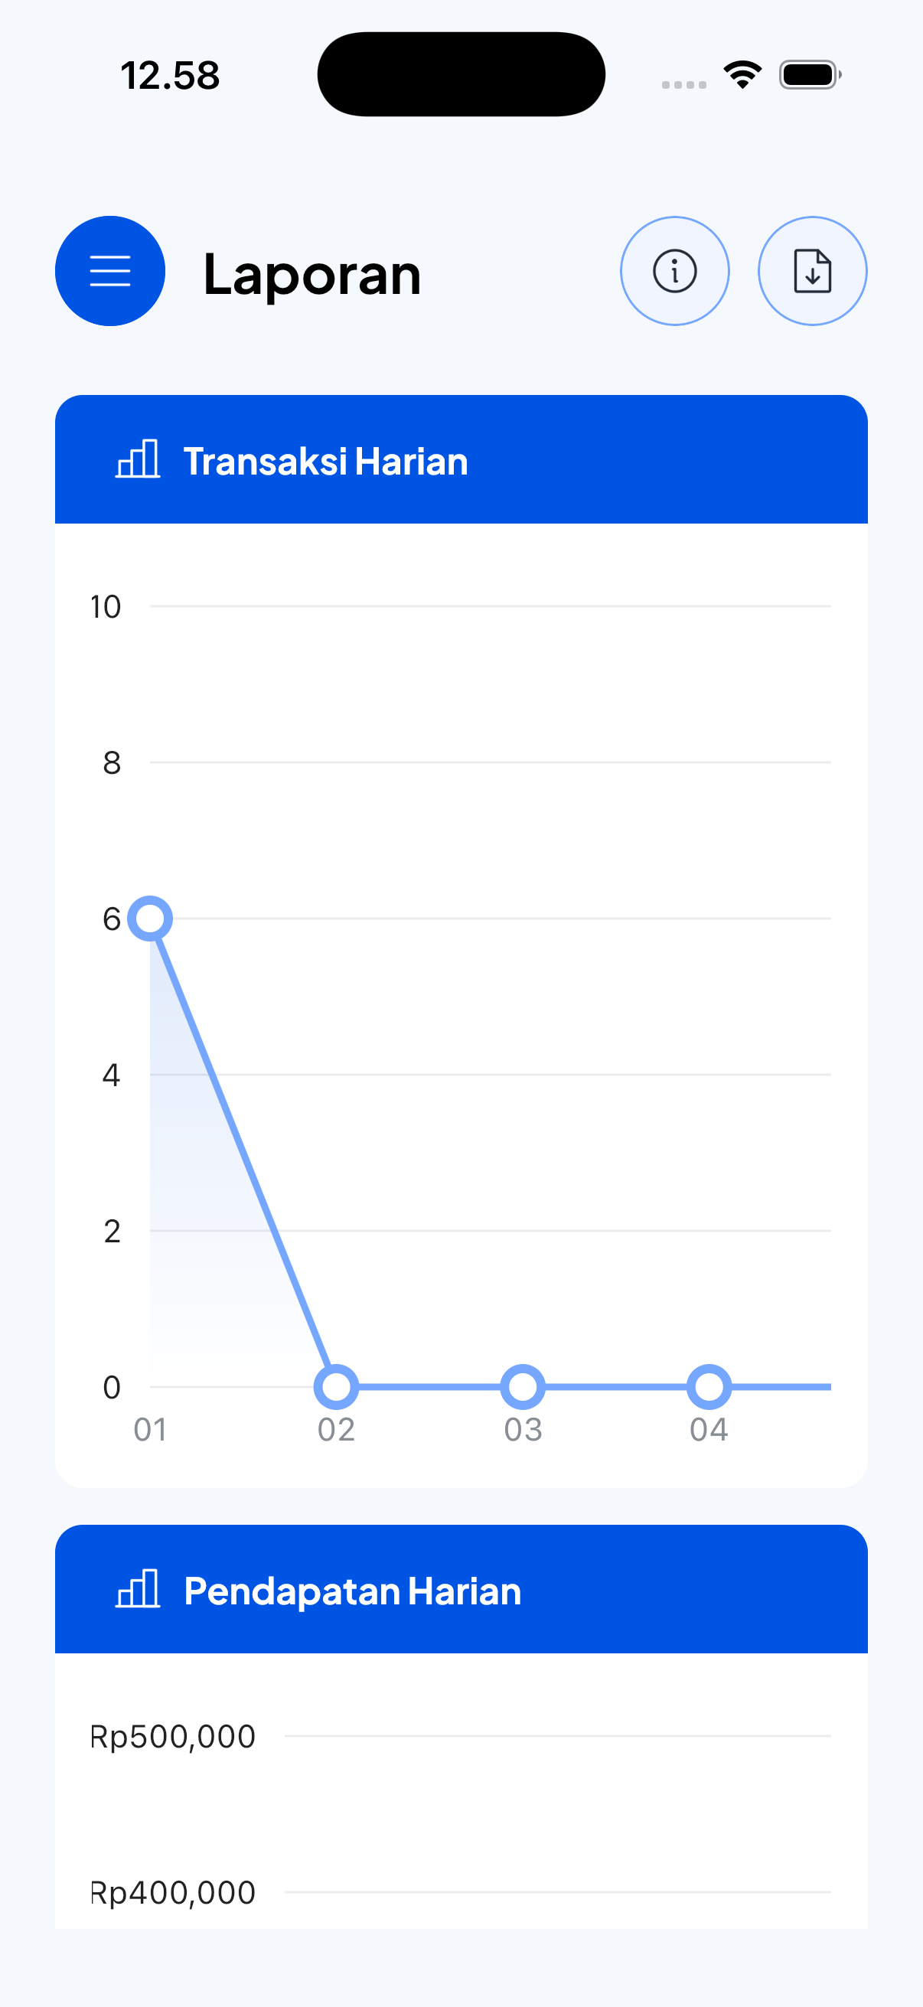Open the Transaksi Harian header tab

click(325, 460)
